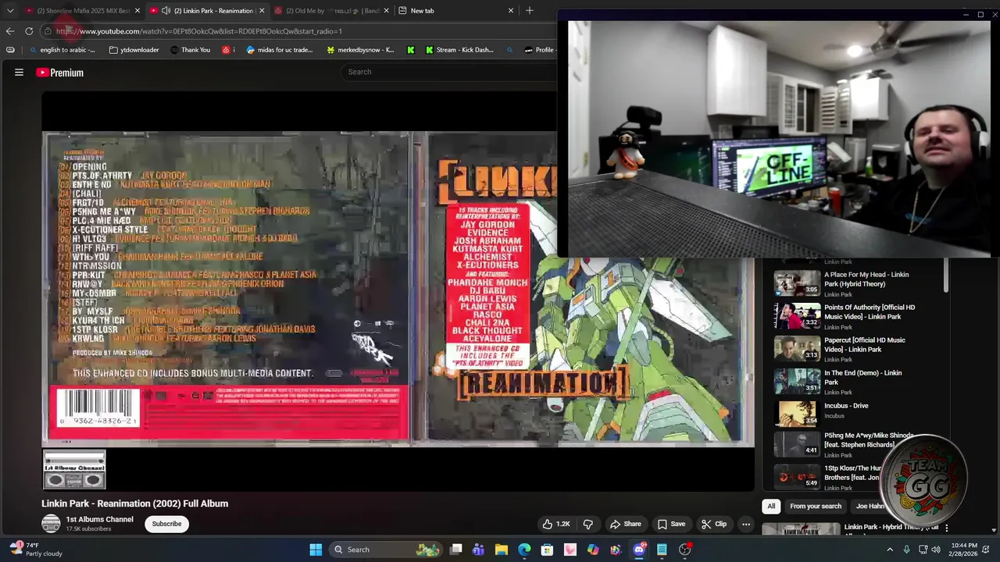This screenshot has width=1000, height=562.
Task: Open Points Of Authority Official HD video
Action: click(870, 311)
